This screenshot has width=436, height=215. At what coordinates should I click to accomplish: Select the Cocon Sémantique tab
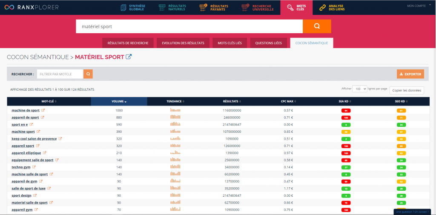pyautogui.click(x=311, y=43)
